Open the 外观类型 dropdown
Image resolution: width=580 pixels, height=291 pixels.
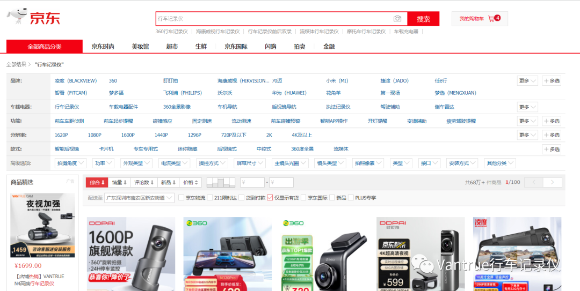(x=136, y=163)
